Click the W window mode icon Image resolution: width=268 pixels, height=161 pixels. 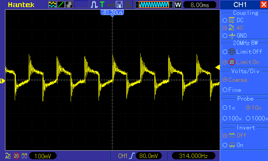[178, 5]
